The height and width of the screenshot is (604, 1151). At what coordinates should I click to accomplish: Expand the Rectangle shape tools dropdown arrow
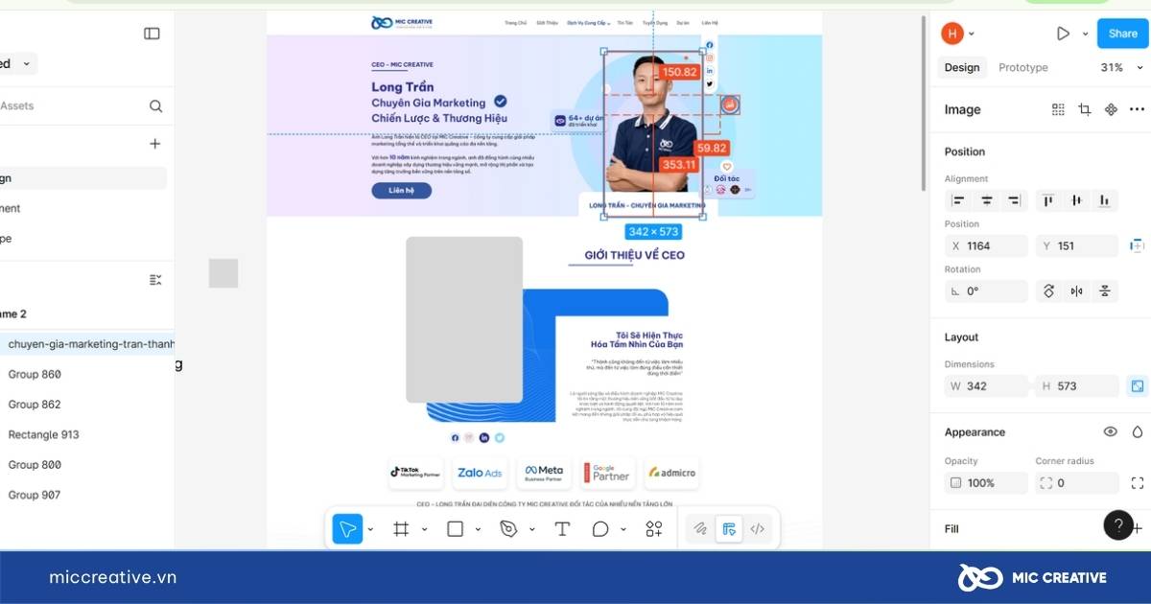(x=478, y=529)
